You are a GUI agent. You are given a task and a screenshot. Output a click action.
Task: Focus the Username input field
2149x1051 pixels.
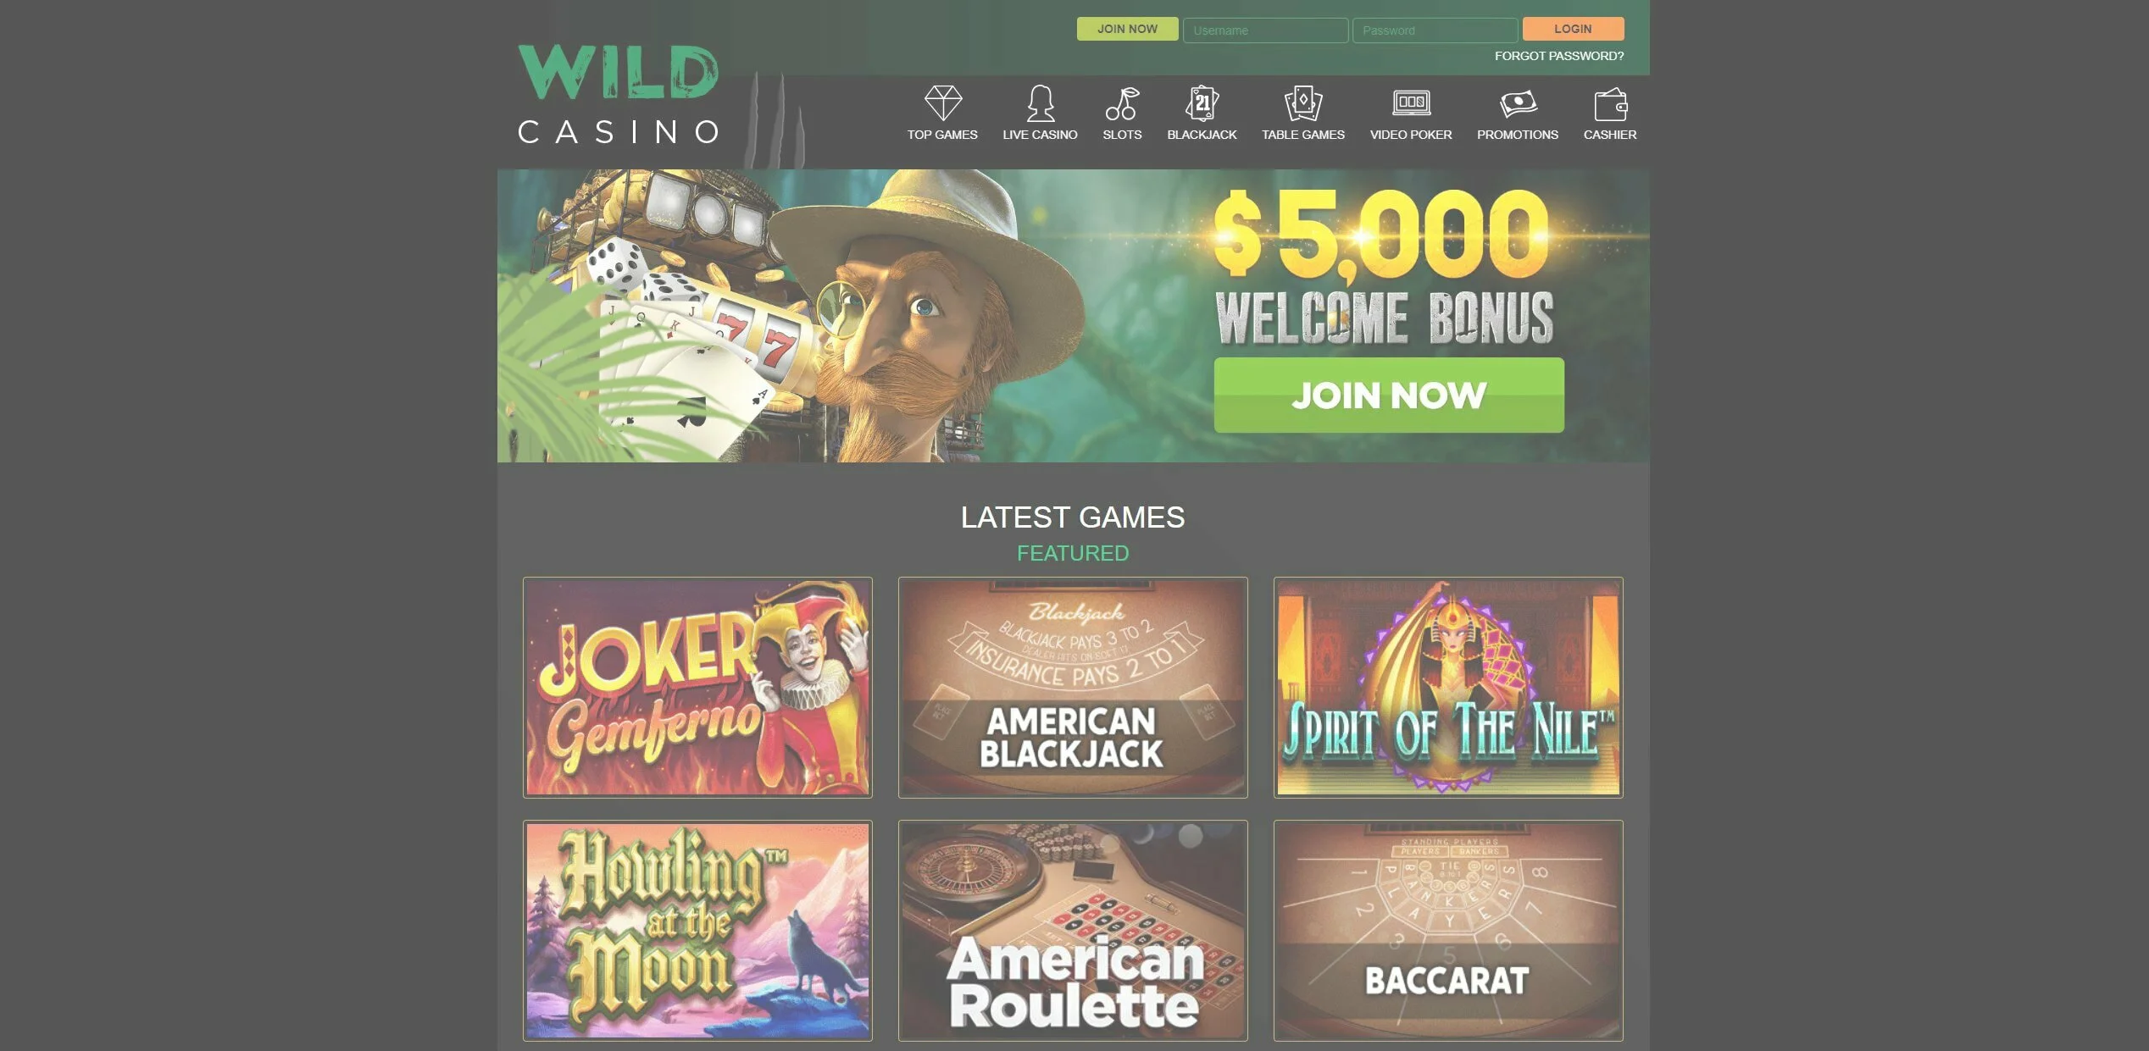coord(1265,30)
